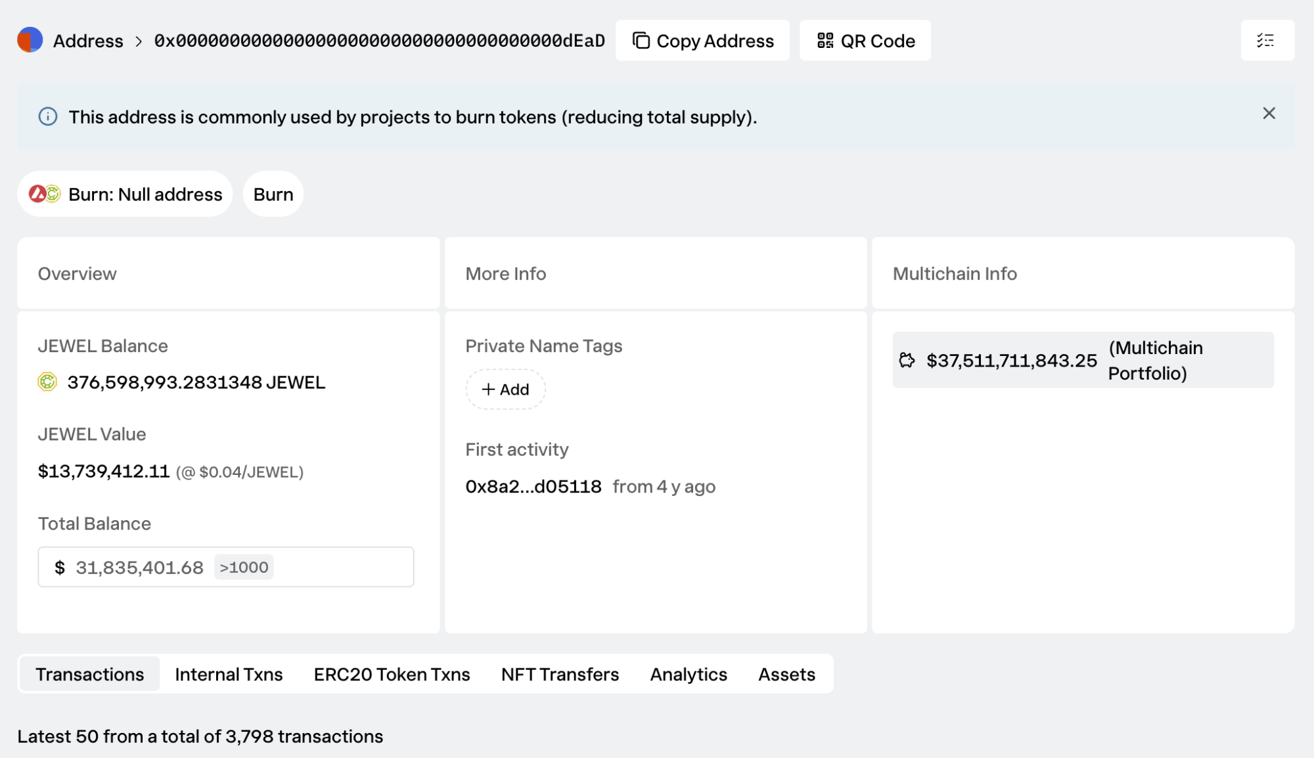Image resolution: width=1314 pixels, height=758 pixels.
Task: Open first activity transaction 0x8a2...d05118
Action: (533, 487)
